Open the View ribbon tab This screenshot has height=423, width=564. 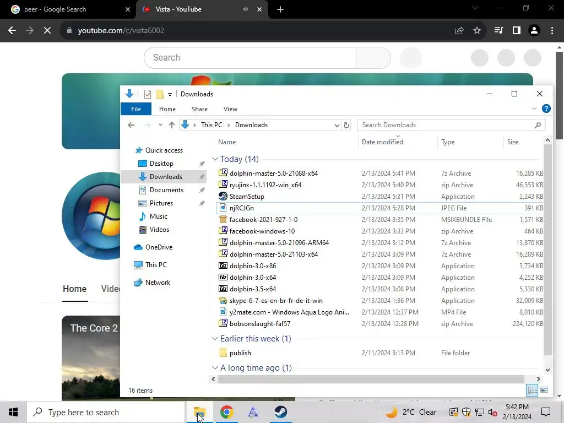(230, 109)
